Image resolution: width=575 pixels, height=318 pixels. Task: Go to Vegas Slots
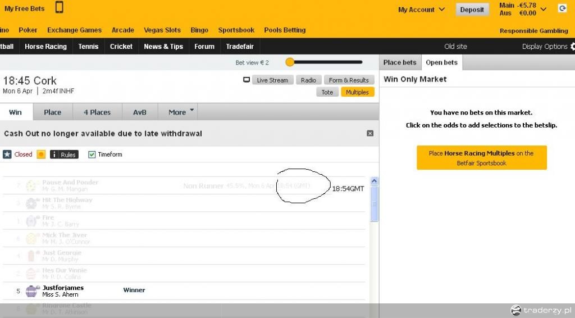point(162,30)
